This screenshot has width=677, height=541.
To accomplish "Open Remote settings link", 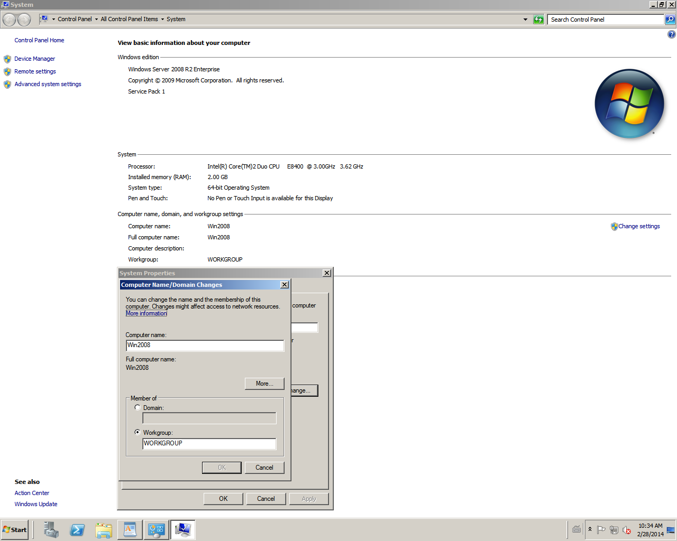I will click(35, 71).
